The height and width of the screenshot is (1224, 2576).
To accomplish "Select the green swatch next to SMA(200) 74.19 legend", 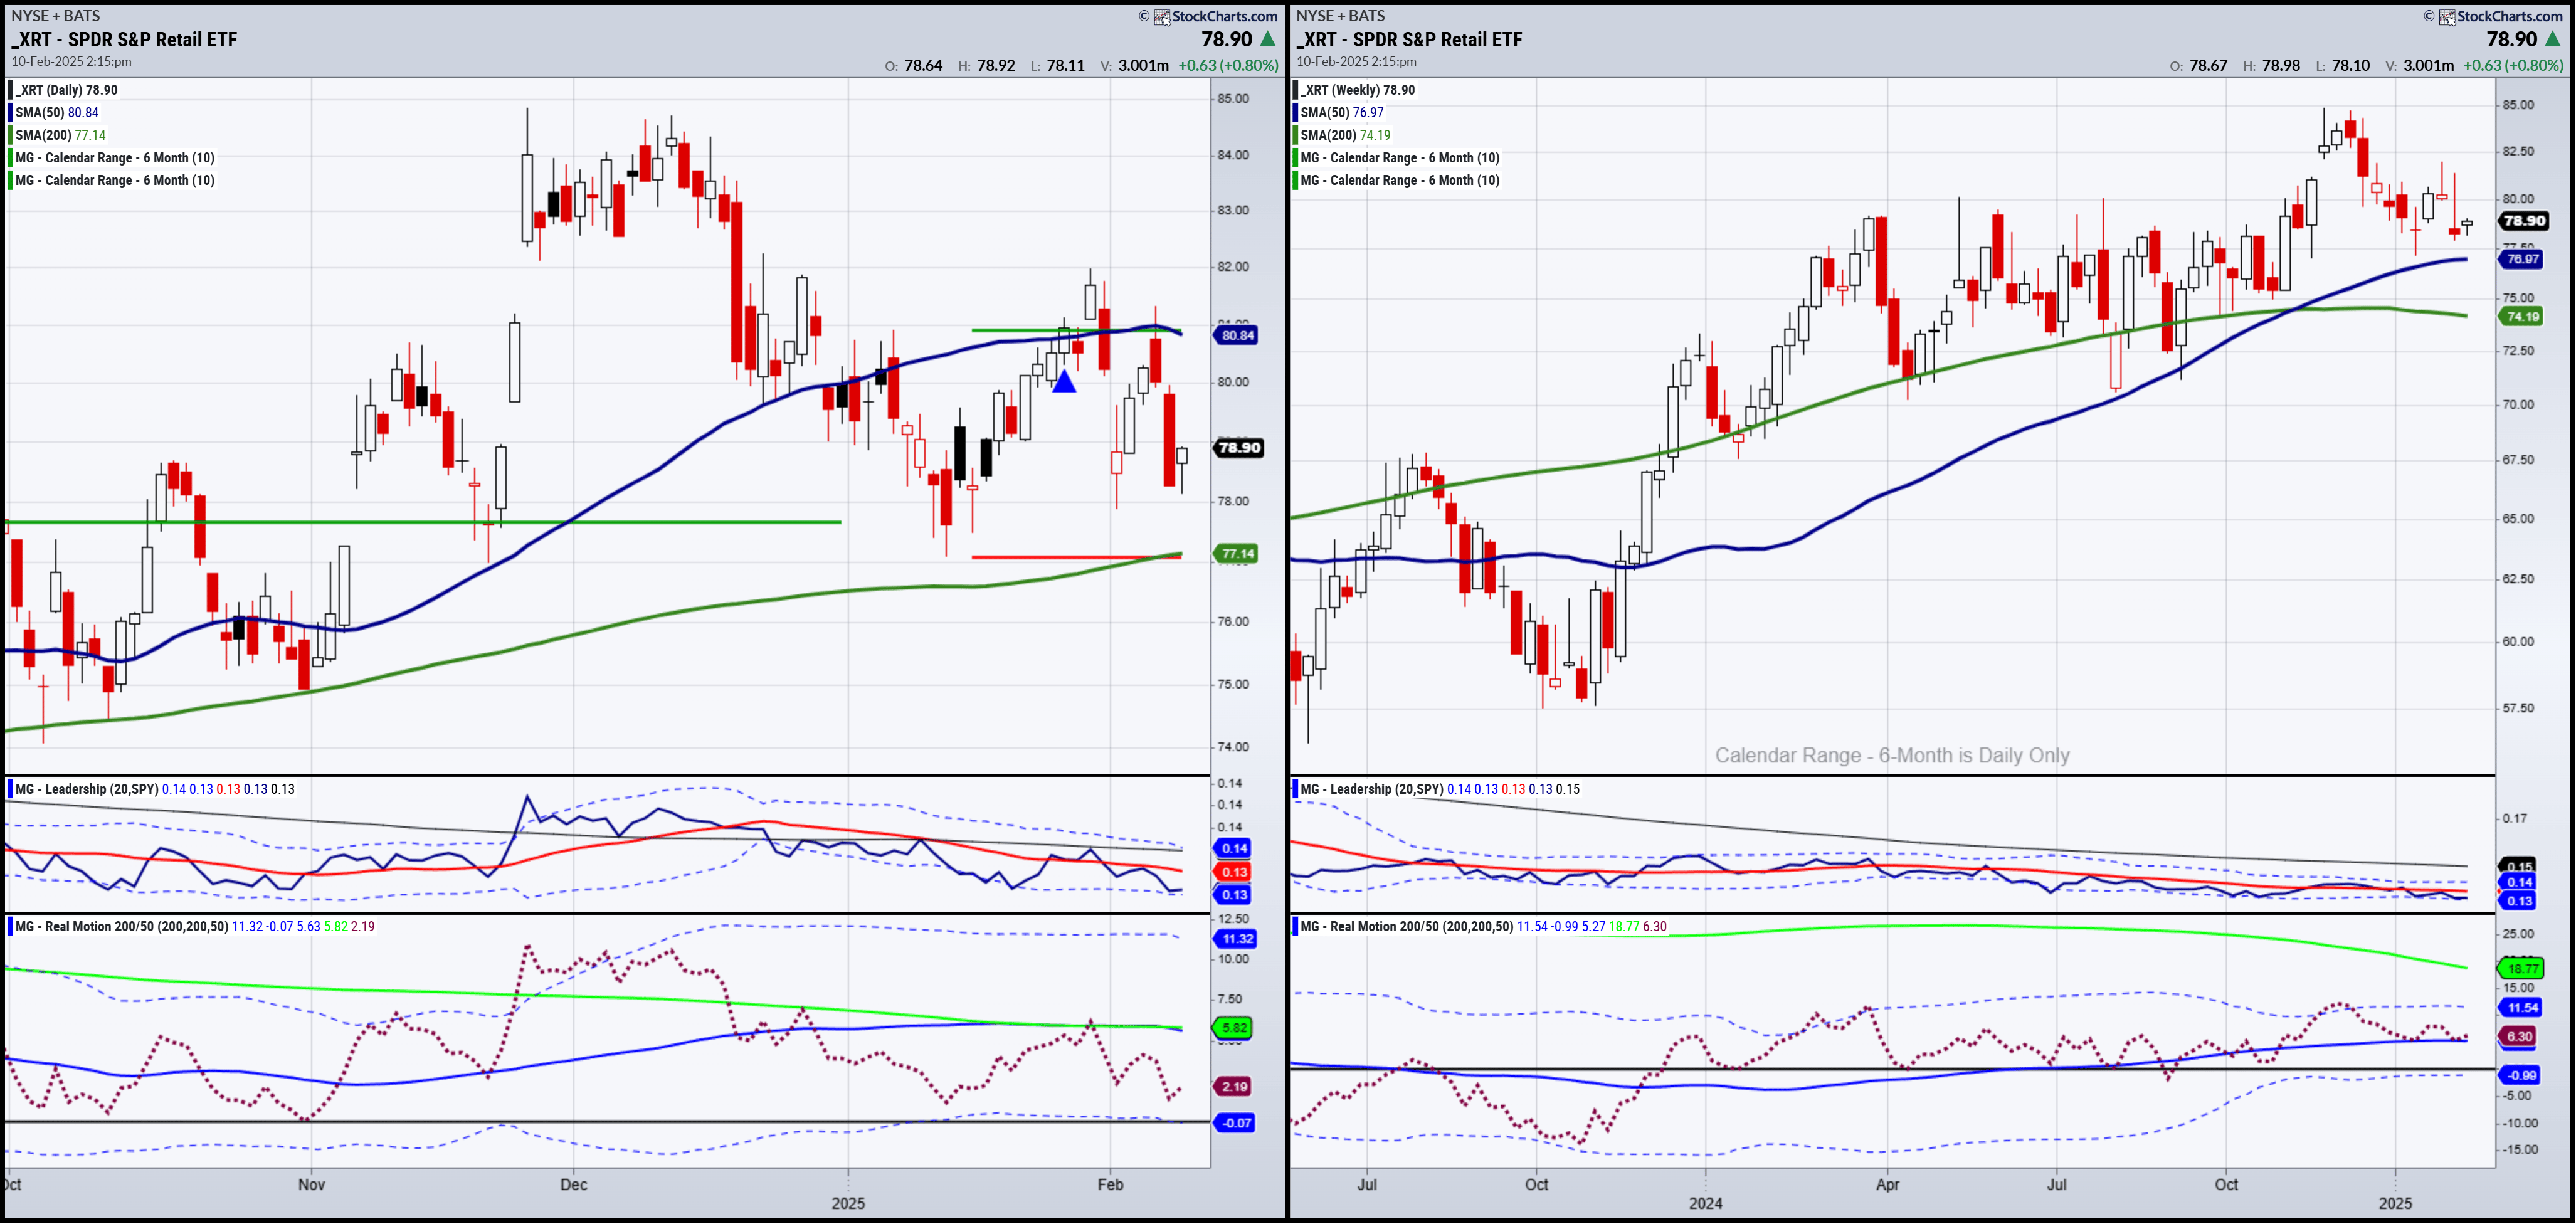I will tap(1296, 135).
